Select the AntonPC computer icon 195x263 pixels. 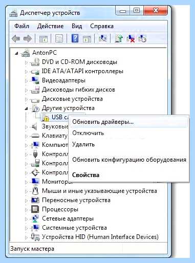[x=26, y=53]
